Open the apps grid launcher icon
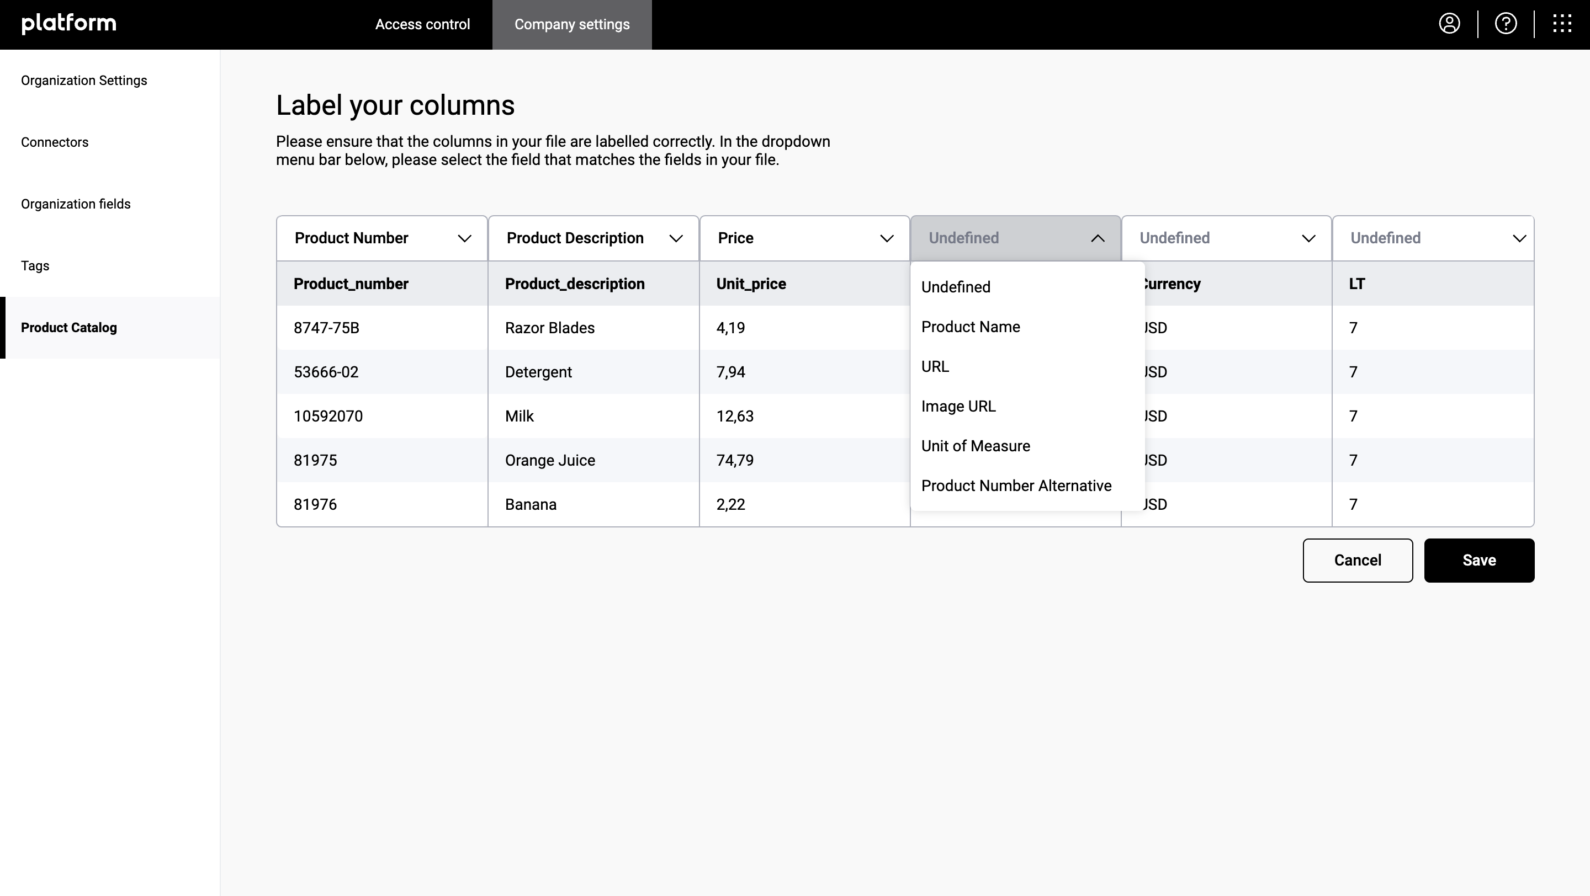The width and height of the screenshot is (1590, 896). click(x=1562, y=24)
